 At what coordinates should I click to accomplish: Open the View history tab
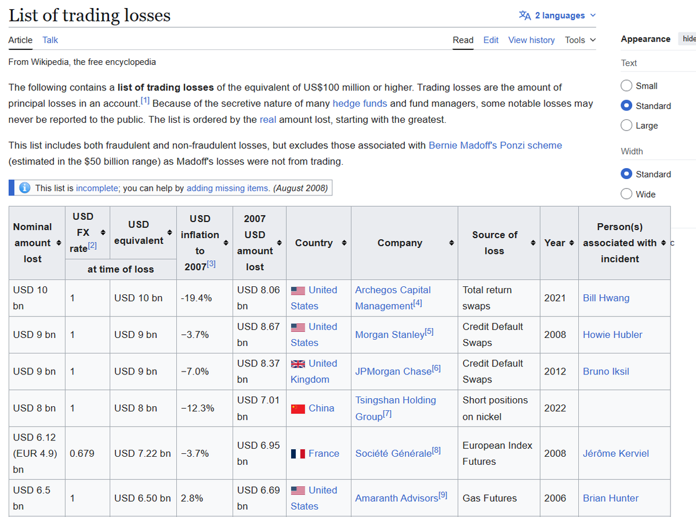click(531, 40)
